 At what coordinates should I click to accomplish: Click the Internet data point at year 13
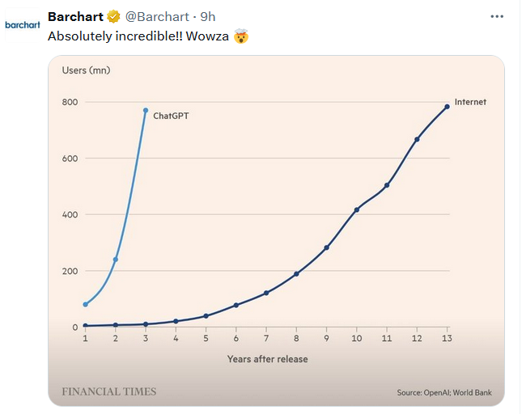point(447,107)
